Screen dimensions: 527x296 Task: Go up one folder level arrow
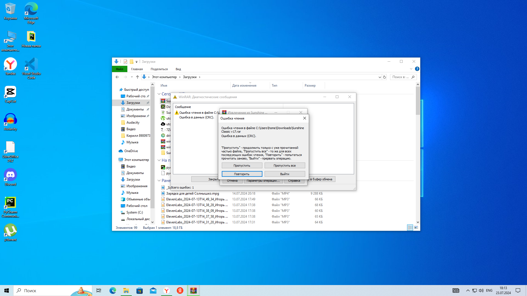tap(138, 77)
